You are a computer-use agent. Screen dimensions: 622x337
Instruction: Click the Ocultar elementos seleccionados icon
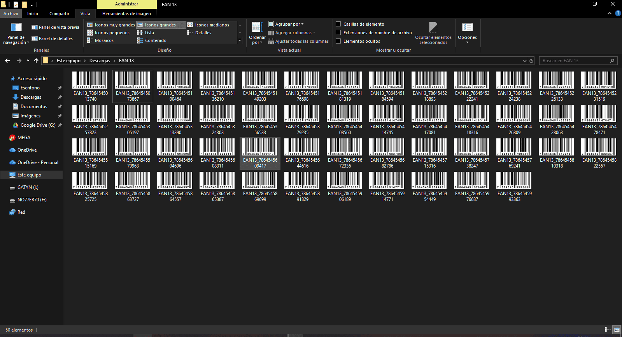pyautogui.click(x=433, y=27)
